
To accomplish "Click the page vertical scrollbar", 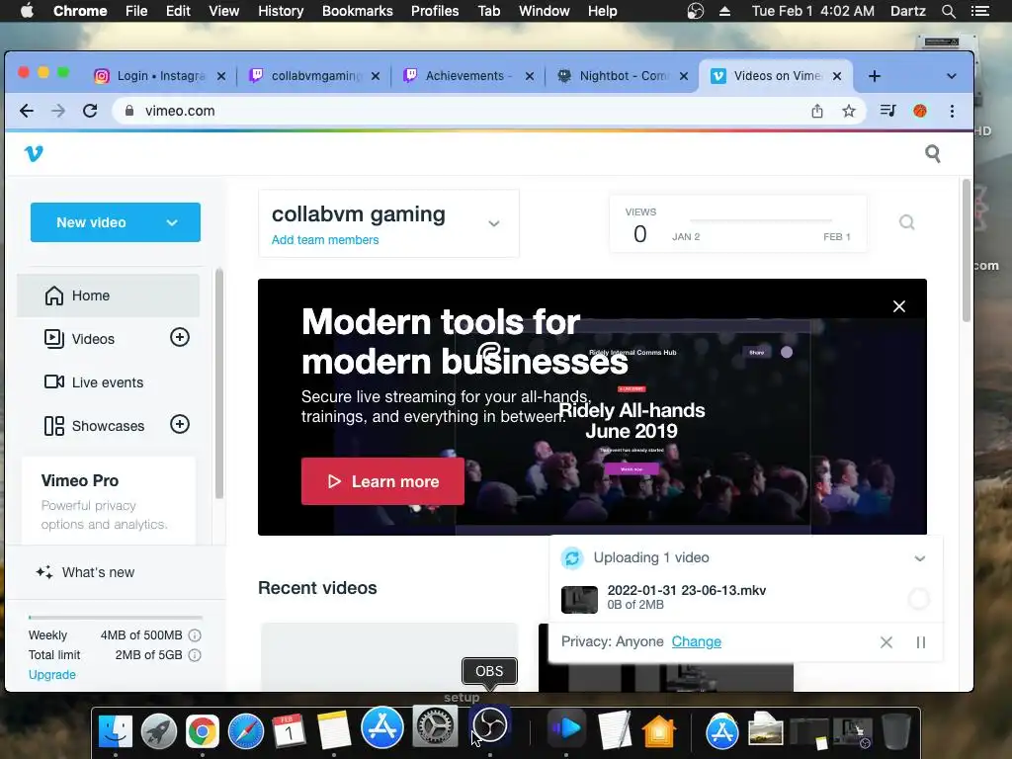I will click(x=967, y=251).
